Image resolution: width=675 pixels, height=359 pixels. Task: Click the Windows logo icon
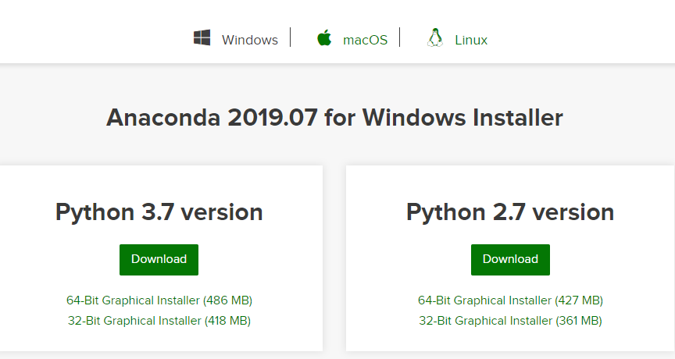(x=202, y=38)
